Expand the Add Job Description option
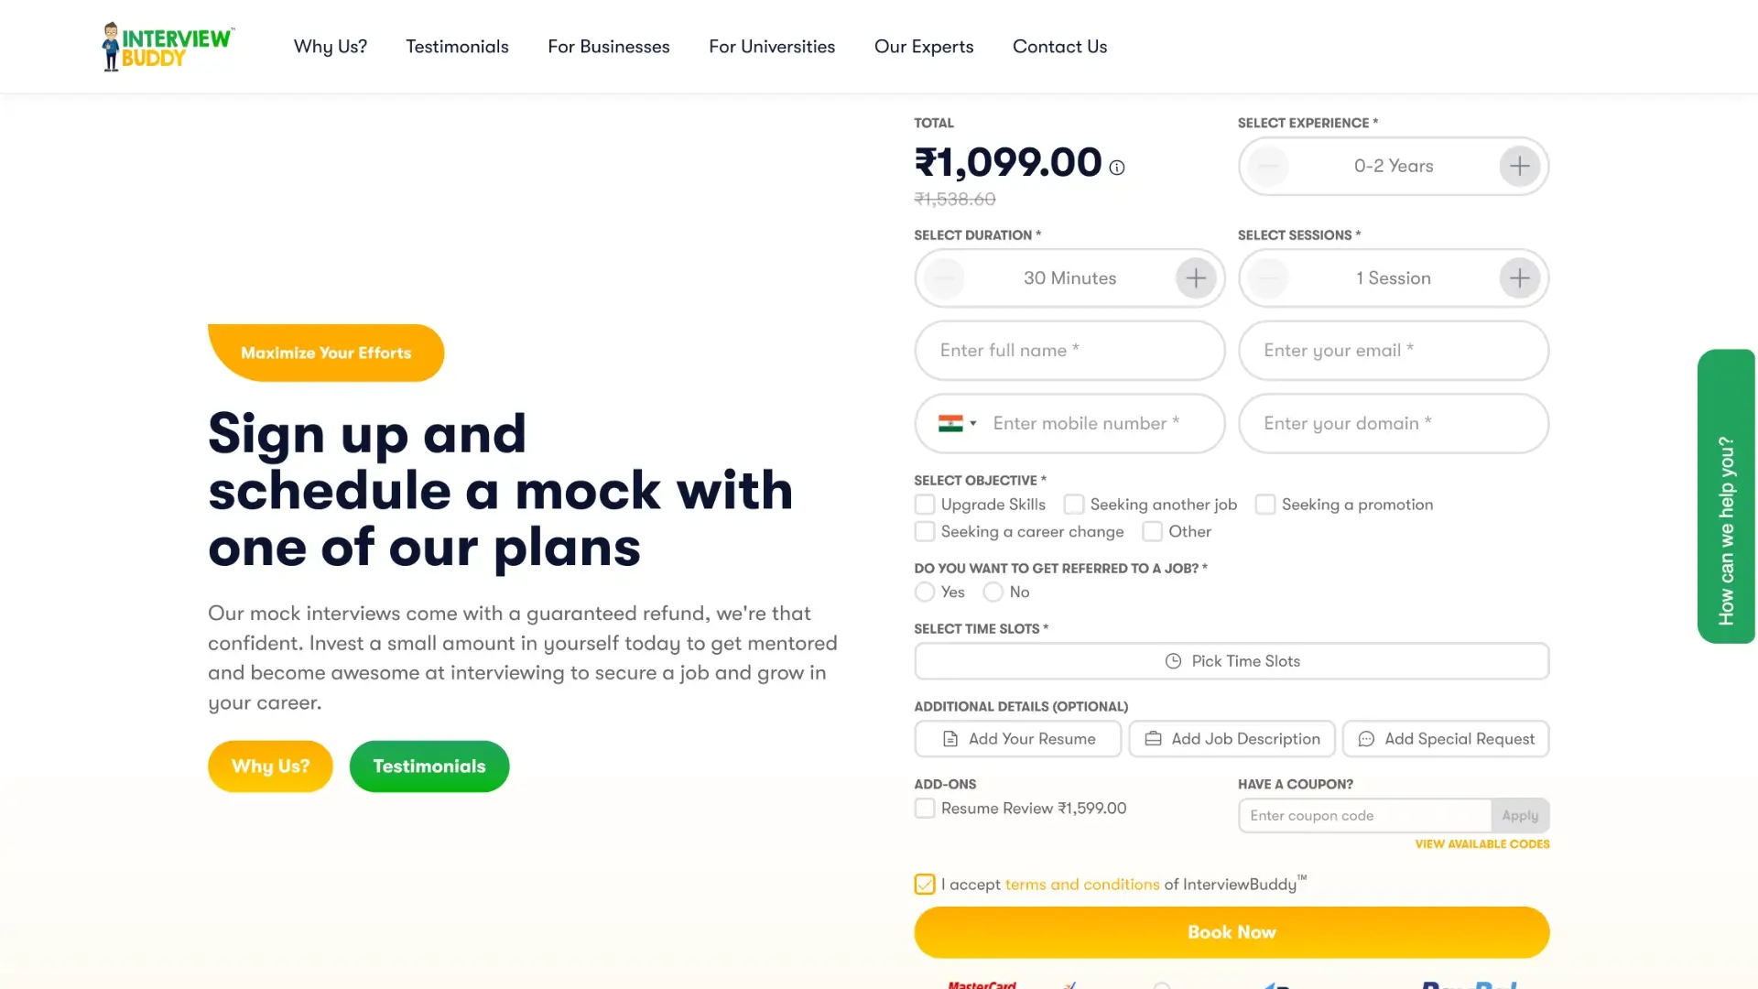Image resolution: width=1758 pixels, height=989 pixels. [1232, 739]
